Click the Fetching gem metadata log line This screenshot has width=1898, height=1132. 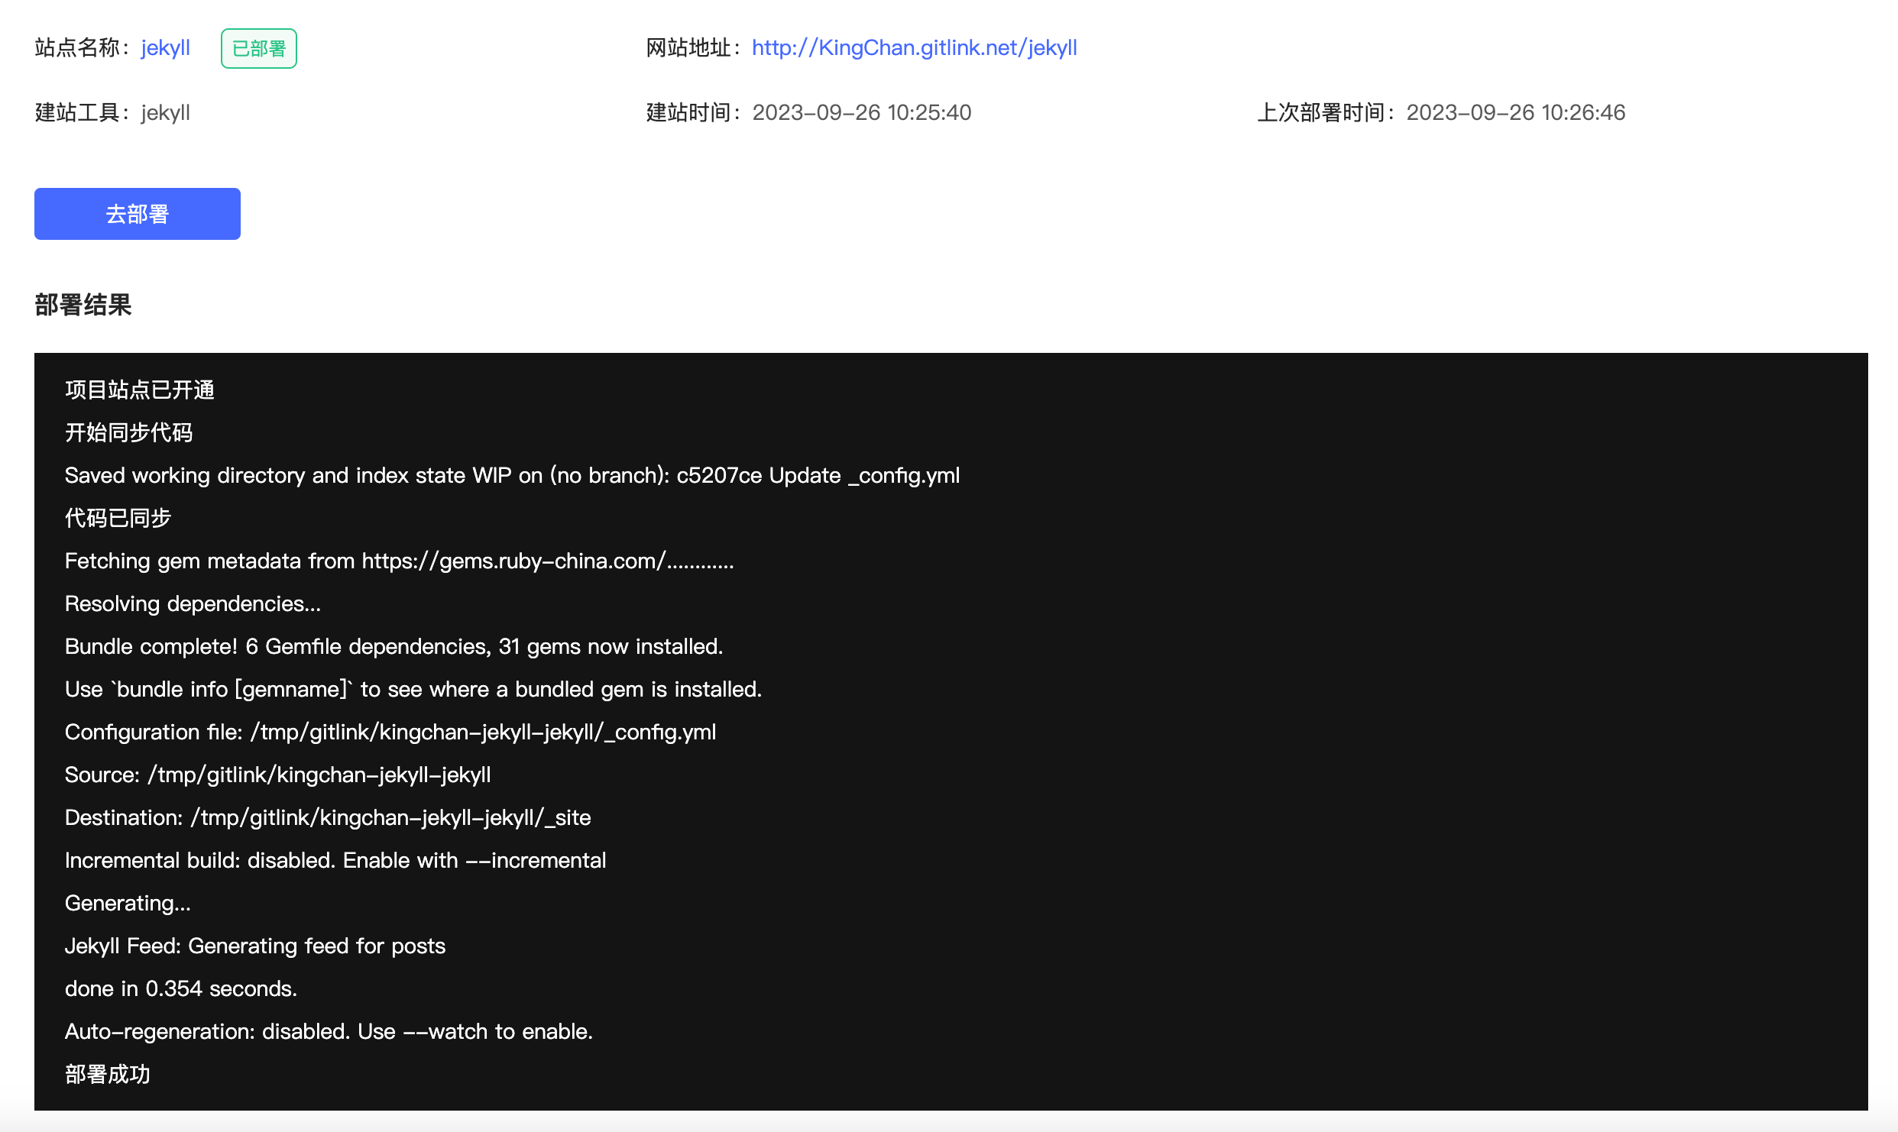click(400, 561)
